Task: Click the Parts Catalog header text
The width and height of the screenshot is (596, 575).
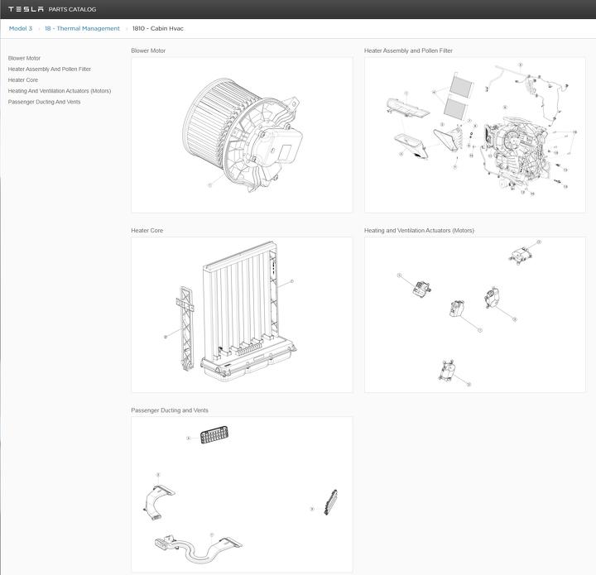Action: click(72, 9)
